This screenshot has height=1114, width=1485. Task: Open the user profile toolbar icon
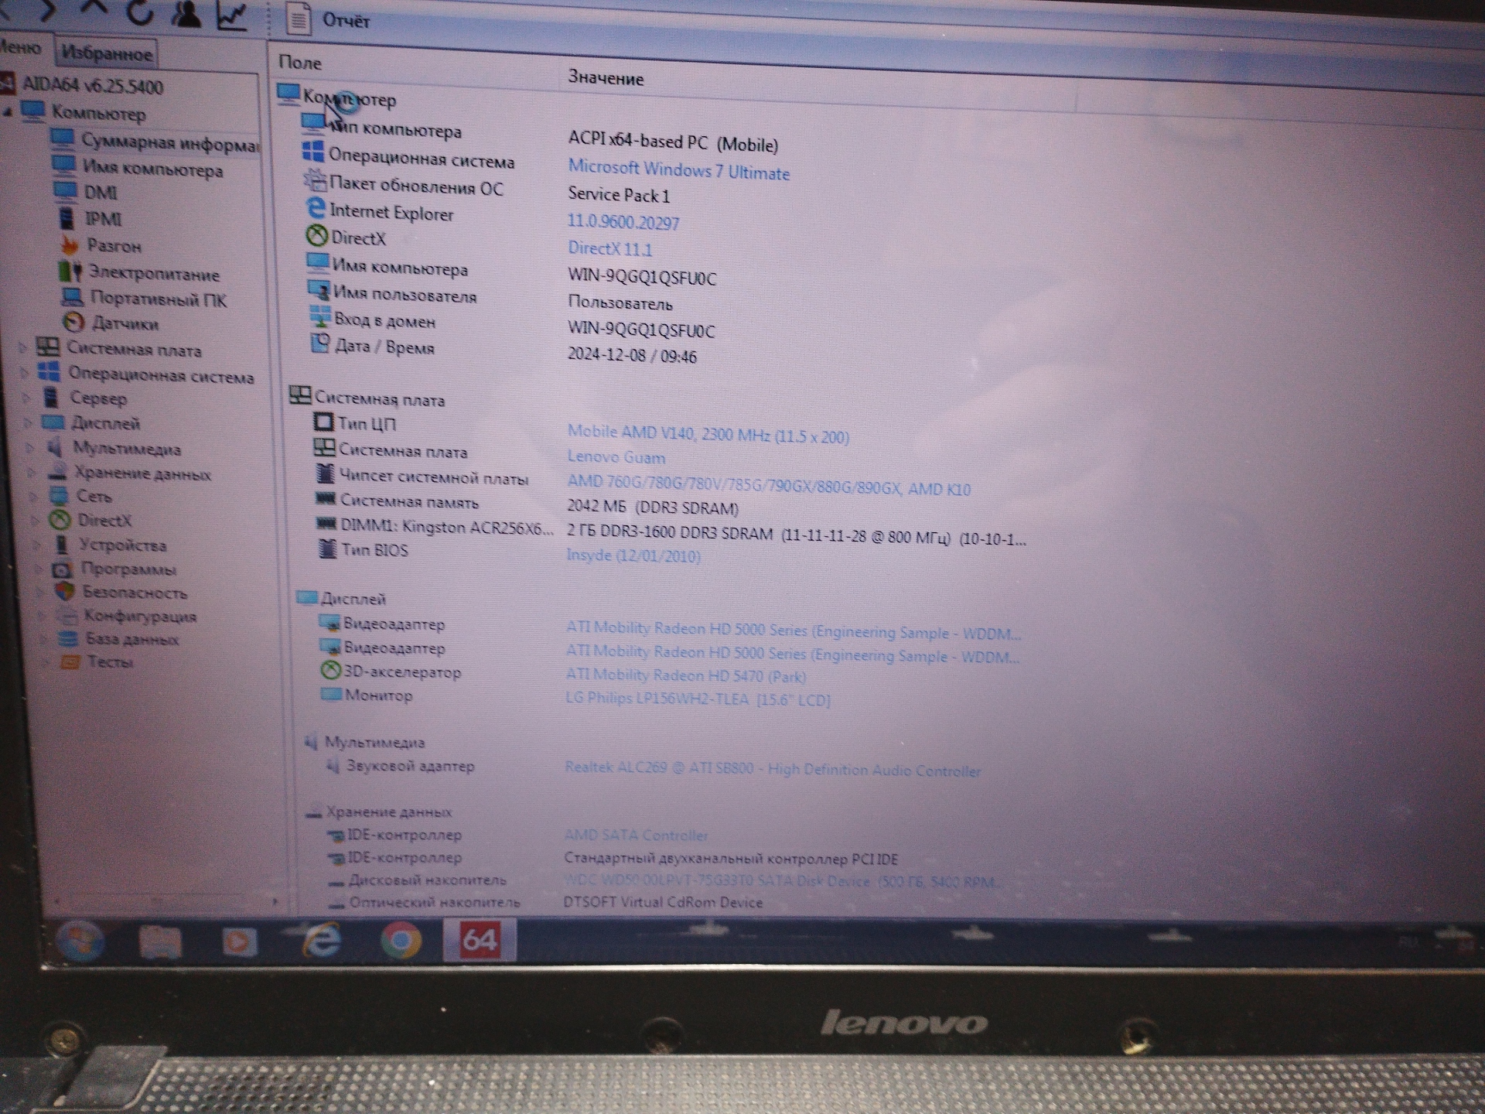point(186,13)
